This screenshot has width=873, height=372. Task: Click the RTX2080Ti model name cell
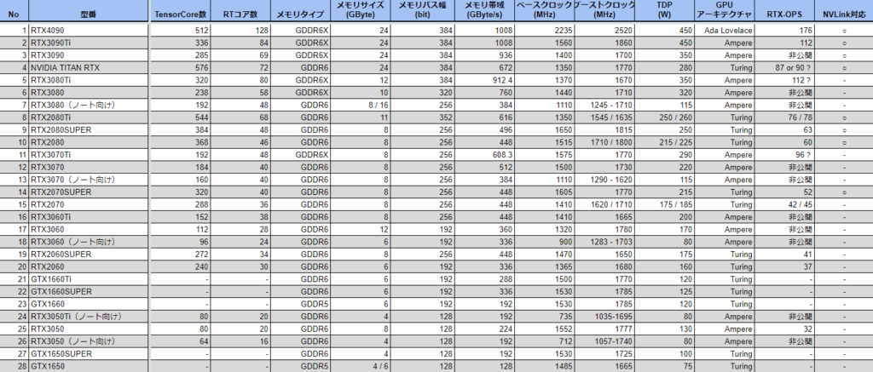click(89, 117)
